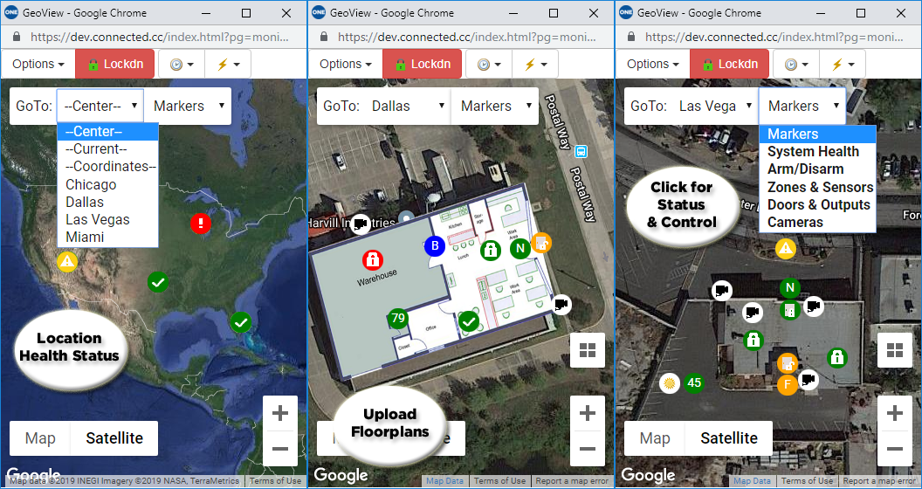Select the green 45 marker on the Las Vegas map
922x489 pixels.
tap(694, 382)
